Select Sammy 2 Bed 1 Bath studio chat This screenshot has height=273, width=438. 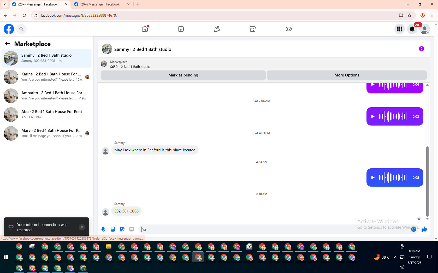(x=46, y=58)
